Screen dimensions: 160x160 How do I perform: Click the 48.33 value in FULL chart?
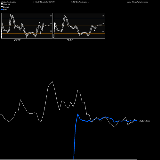[100, 25]
